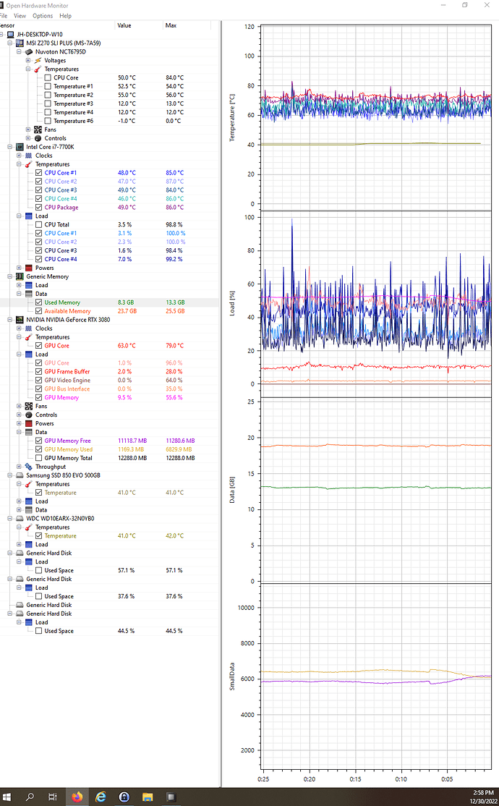Click the NVIDIA GeForce RTX 3080 GPU icon
Image resolution: width=499 pixels, height=806 pixels.
(x=20, y=320)
